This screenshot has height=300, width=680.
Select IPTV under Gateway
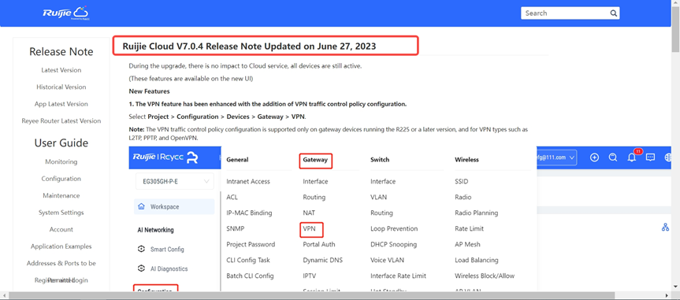pos(310,276)
